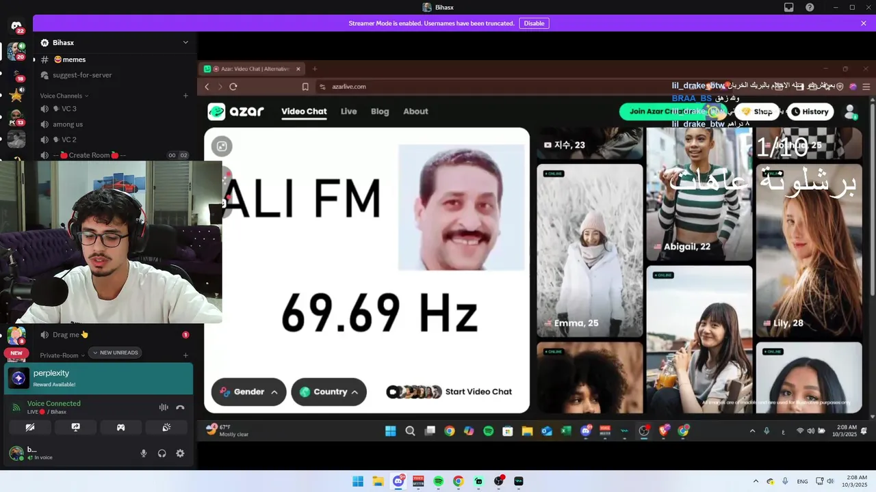876x492 pixels.
Task: Disable Streamer Mode in the purple banner
Action: [x=534, y=23]
